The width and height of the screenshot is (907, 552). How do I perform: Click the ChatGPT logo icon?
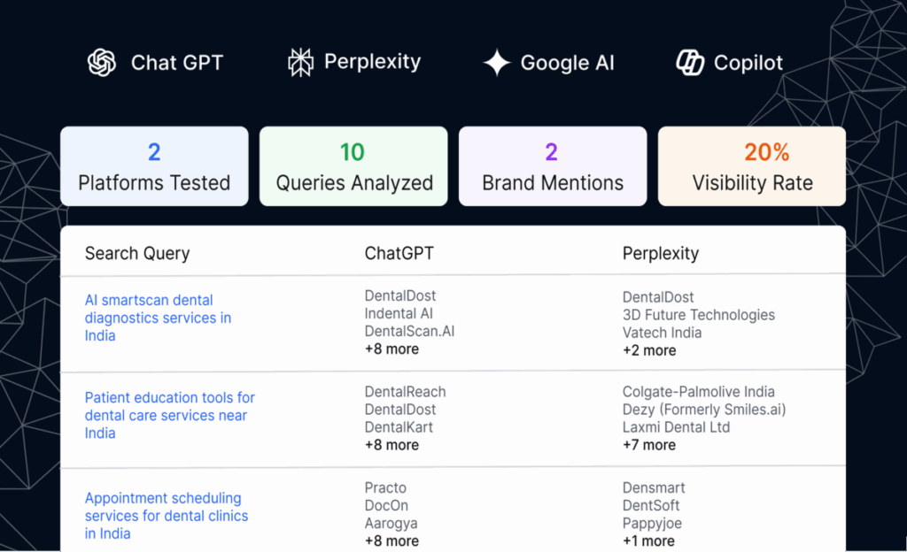[x=102, y=63]
